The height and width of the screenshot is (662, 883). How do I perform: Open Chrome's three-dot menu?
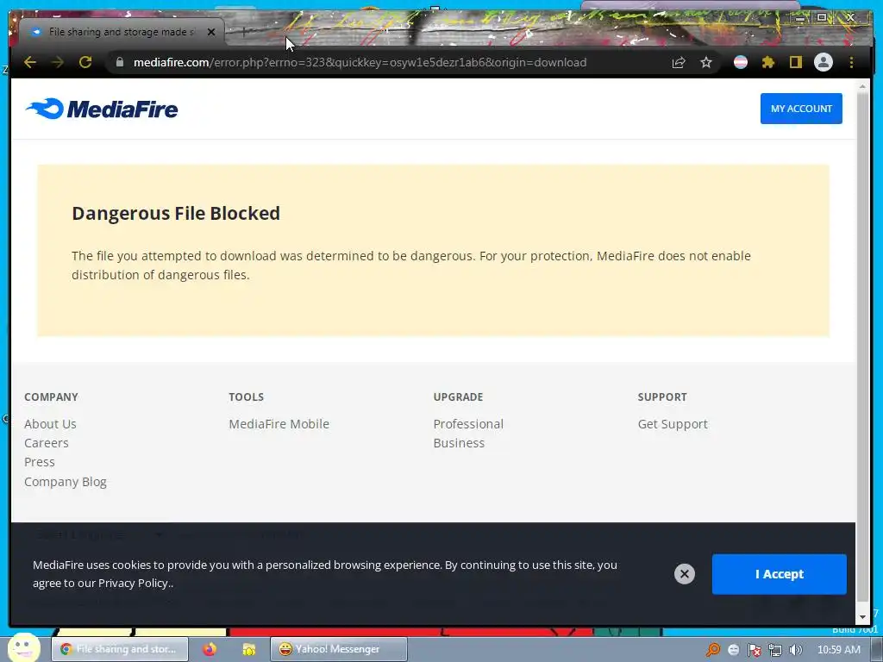coord(851,62)
